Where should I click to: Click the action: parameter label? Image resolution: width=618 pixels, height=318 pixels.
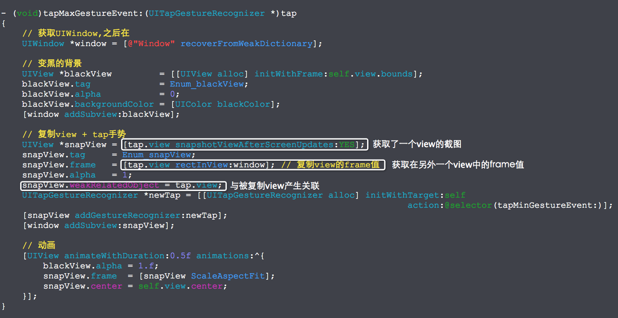coord(426,205)
